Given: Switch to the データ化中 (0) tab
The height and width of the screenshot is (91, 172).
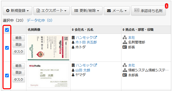Looking at the screenshot, I should click(40, 20).
